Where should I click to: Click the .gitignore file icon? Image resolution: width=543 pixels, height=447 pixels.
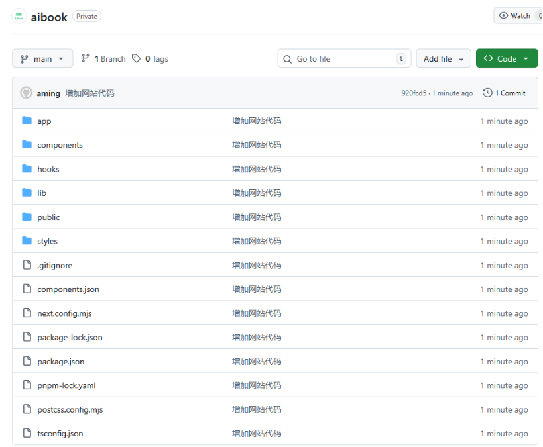[x=27, y=265]
